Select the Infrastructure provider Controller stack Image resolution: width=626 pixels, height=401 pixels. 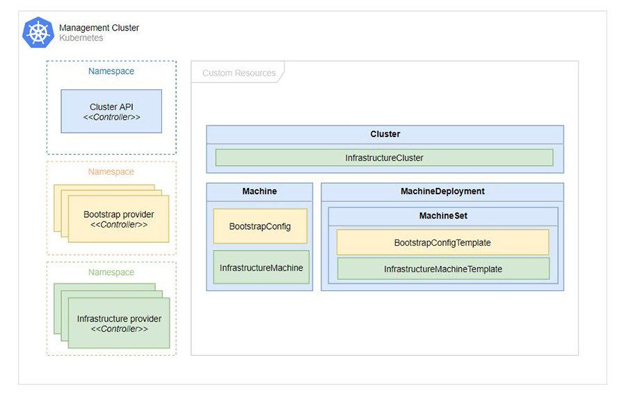point(118,324)
